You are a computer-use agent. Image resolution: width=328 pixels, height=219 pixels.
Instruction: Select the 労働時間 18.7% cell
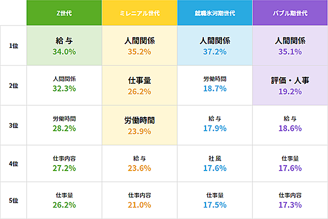point(215,86)
